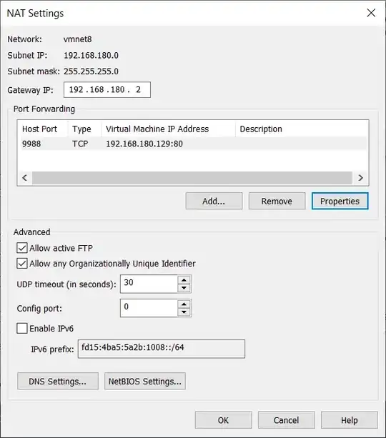Open Help for NAT Settings

pos(350,420)
